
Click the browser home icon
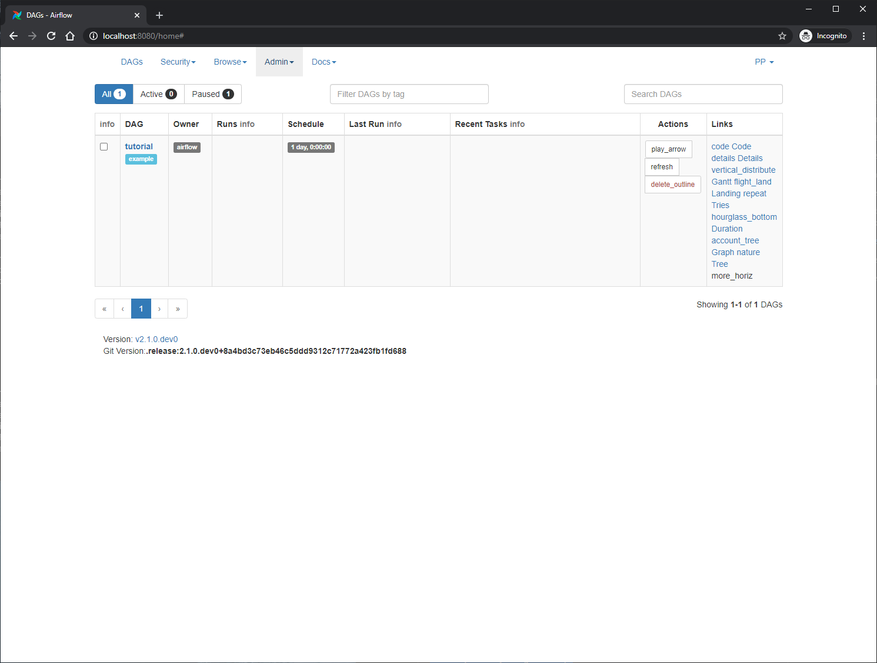click(x=70, y=36)
